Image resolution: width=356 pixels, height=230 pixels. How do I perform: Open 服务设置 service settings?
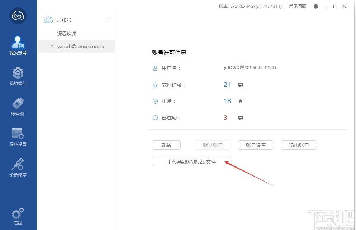point(18,137)
